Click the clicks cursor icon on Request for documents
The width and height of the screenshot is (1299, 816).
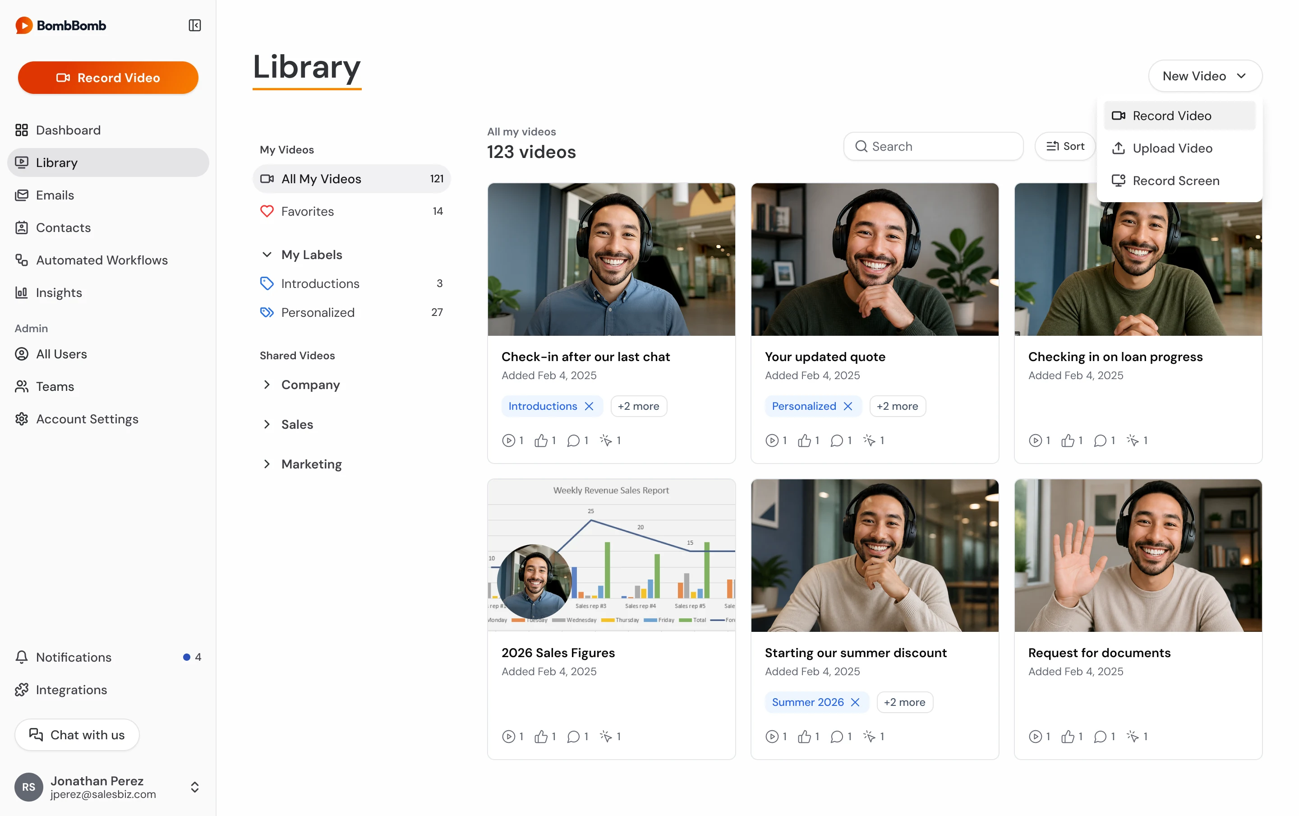pyautogui.click(x=1133, y=737)
